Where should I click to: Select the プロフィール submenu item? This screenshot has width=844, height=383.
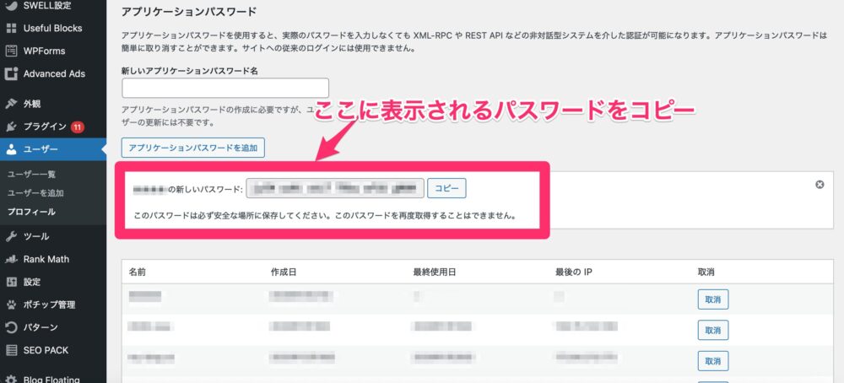click(31, 211)
